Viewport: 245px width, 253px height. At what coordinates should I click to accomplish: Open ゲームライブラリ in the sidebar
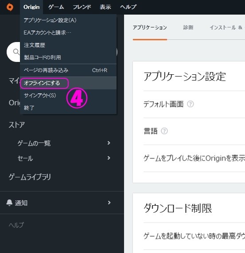point(30,177)
